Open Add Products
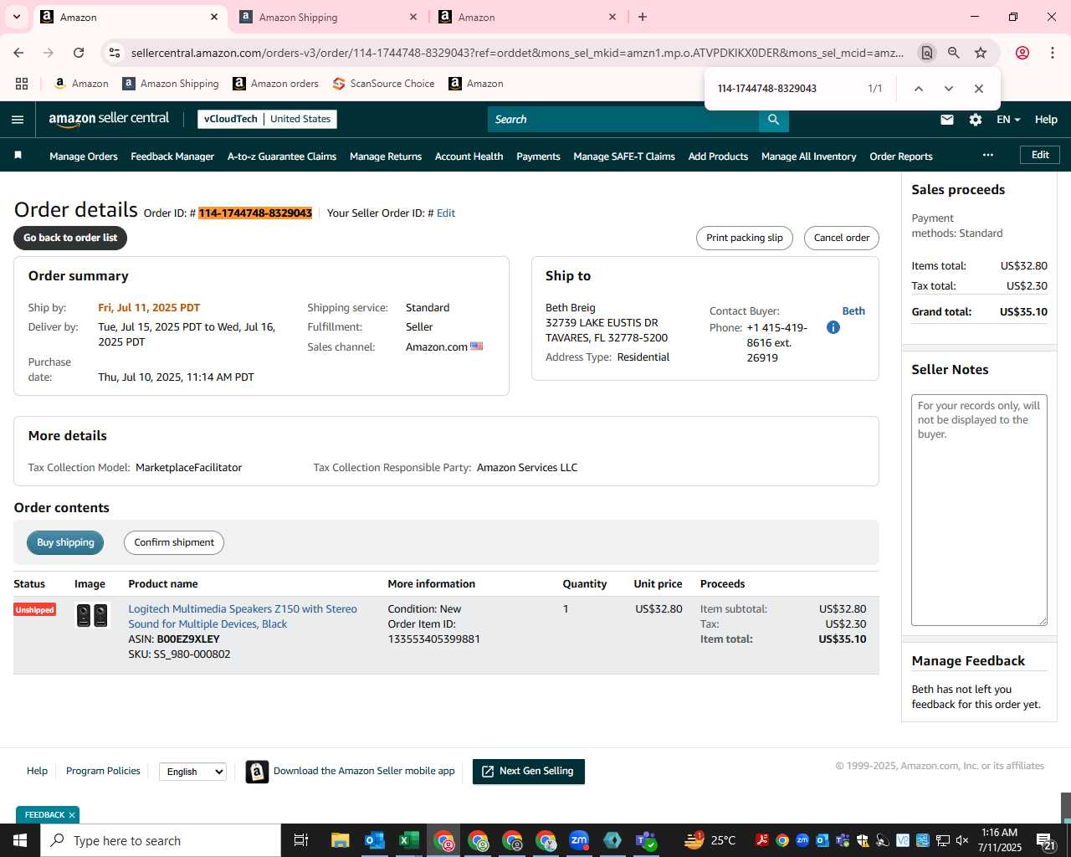The height and width of the screenshot is (857, 1071). 718,157
